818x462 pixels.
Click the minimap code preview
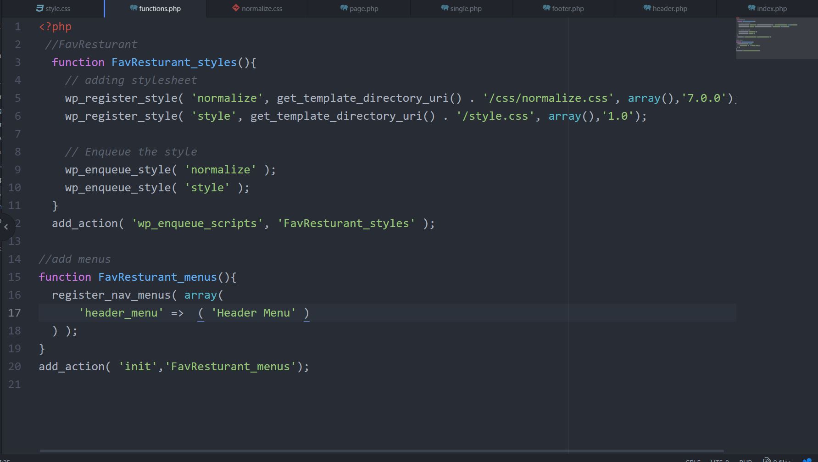pyautogui.click(x=776, y=39)
